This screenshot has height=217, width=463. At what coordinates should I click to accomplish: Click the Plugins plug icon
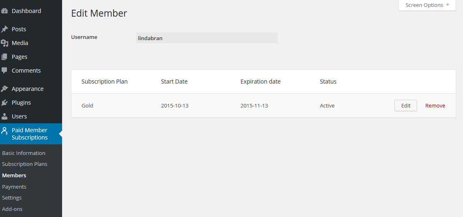tap(5, 103)
